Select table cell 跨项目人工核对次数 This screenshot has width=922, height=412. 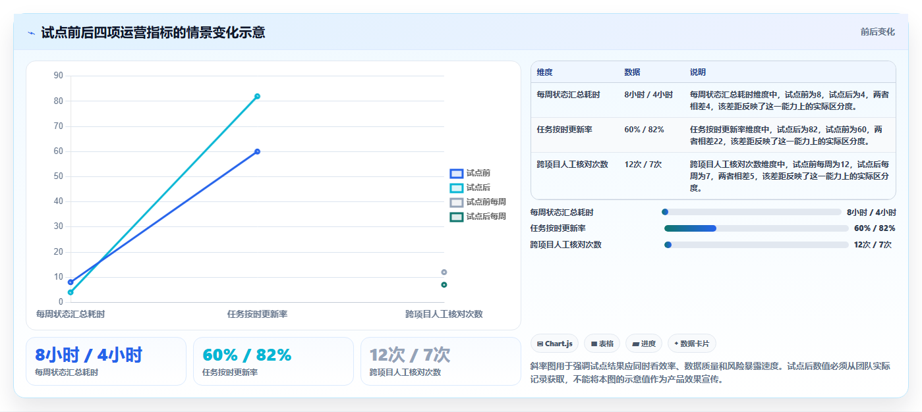(x=572, y=165)
